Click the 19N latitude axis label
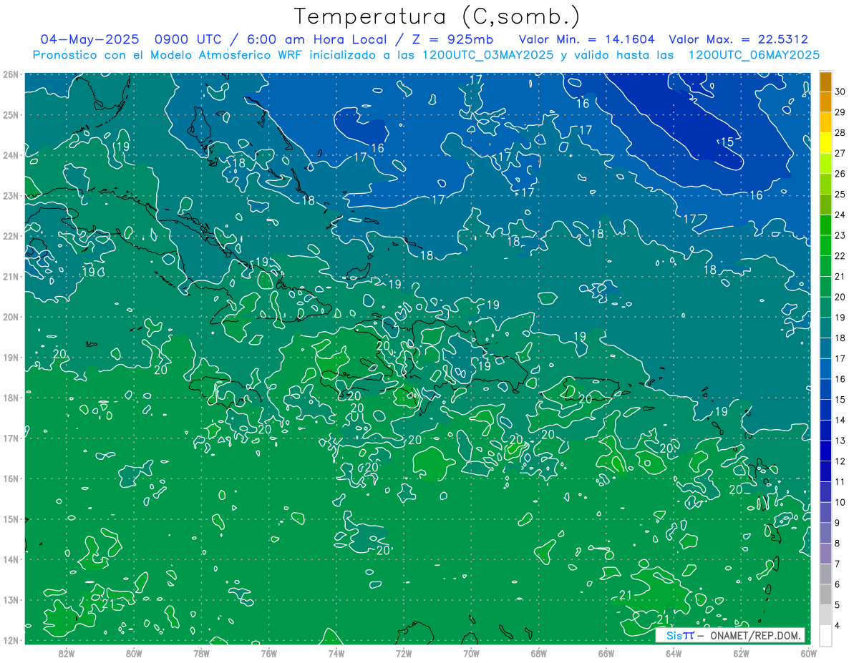Image resolution: width=859 pixels, height=663 pixels. pyautogui.click(x=11, y=357)
